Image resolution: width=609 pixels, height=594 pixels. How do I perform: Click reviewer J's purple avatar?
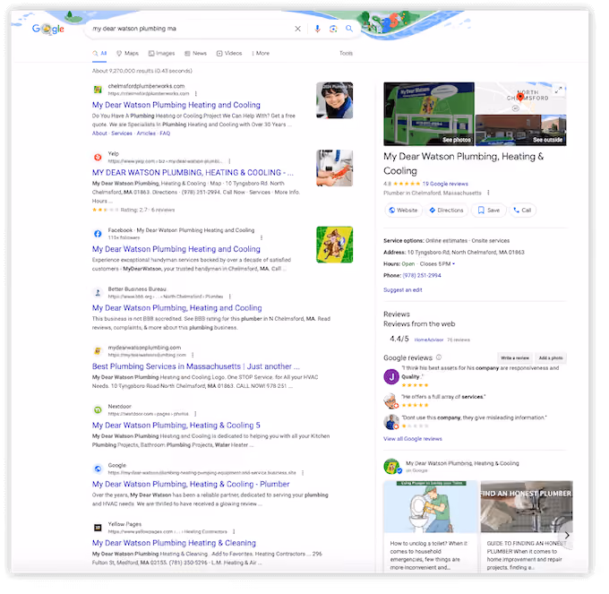pos(391,376)
